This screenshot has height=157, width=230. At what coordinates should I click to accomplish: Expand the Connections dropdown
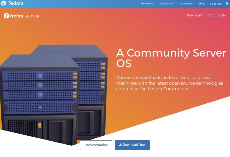coord(186,4)
